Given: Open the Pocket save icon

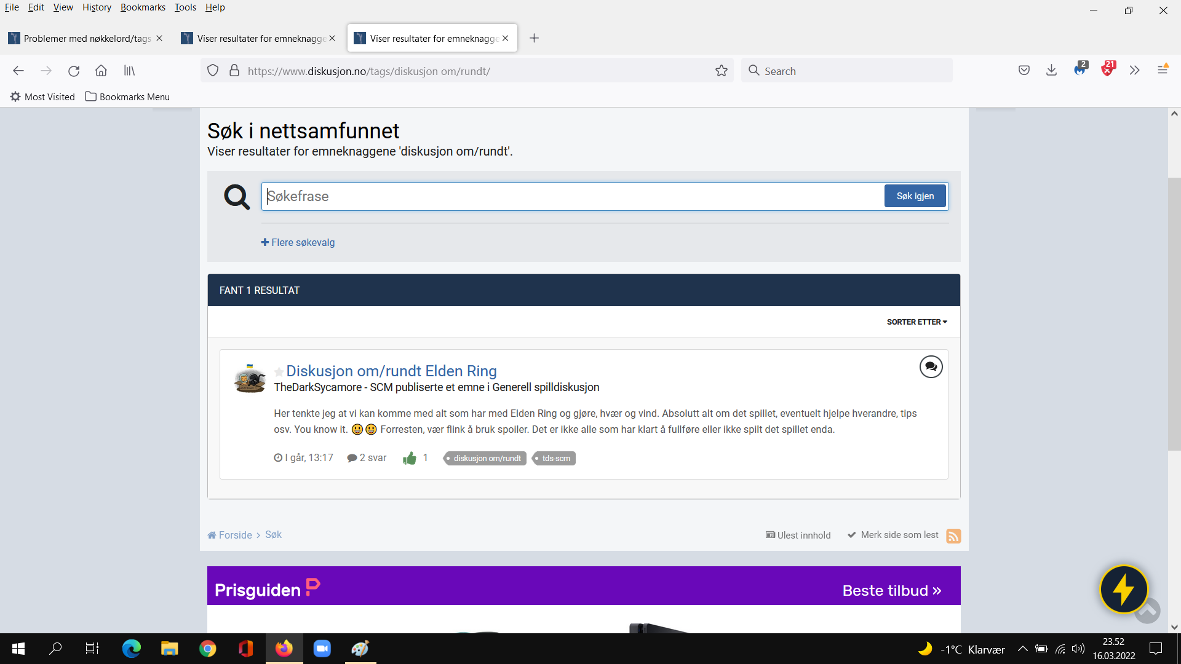Looking at the screenshot, I should pos(1024,71).
